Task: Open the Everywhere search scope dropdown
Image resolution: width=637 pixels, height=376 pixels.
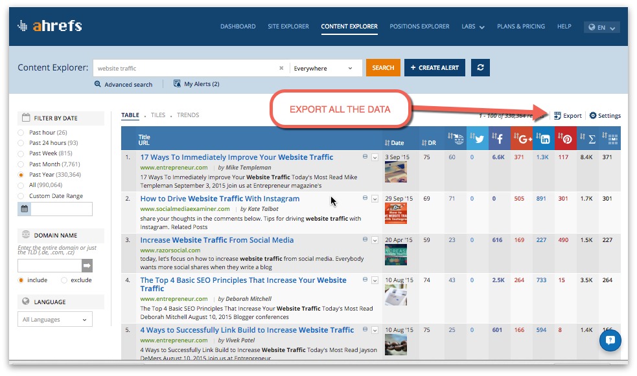Action: (325, 68)
